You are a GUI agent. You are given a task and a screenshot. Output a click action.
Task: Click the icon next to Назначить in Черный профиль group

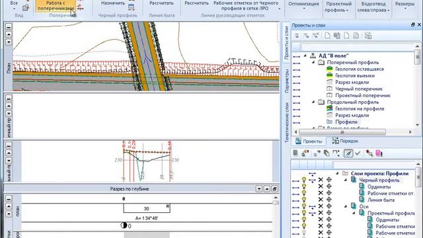pos(131,7)
